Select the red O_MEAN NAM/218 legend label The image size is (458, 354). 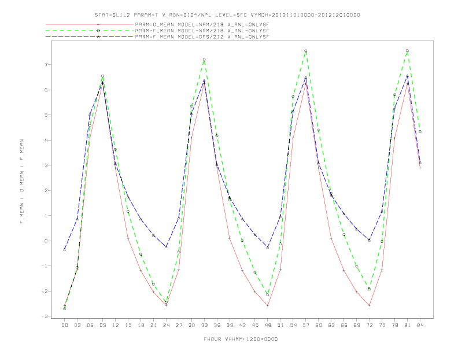[x=202, y=24]
